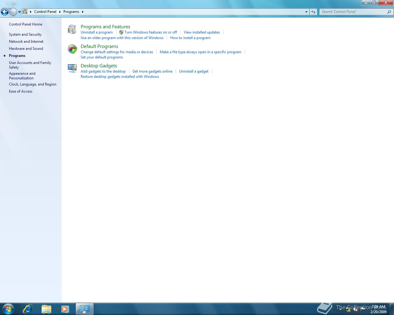Click the Programs and Features category icon
The width and height of the screenshot is (394, 315).
click(72, 30)
